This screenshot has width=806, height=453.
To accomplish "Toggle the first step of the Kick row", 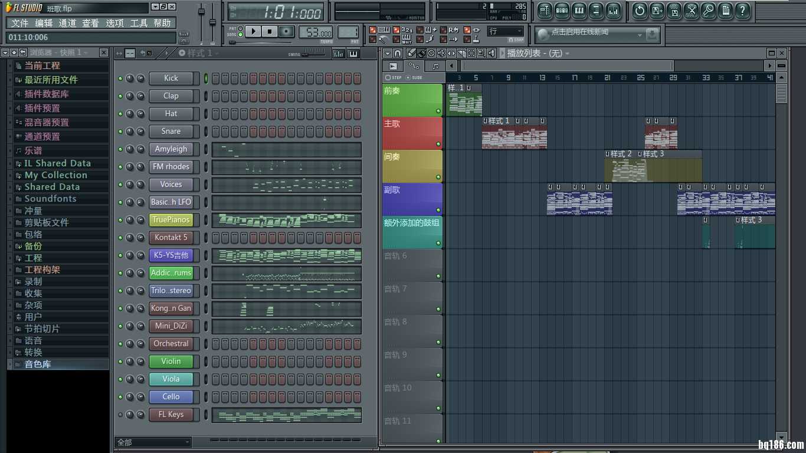I will click(x=215, y=78).
